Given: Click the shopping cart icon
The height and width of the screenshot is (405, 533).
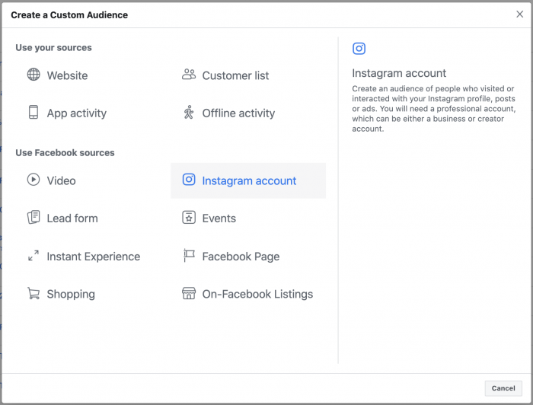Looking at the screenshot, I should 34,294.
